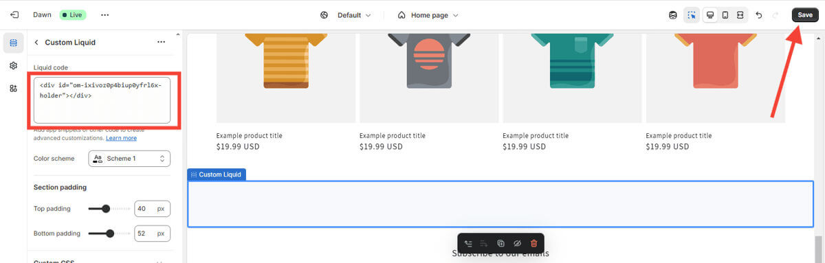Select the empty Custom Liquid section in preview

tap(500, 204)
